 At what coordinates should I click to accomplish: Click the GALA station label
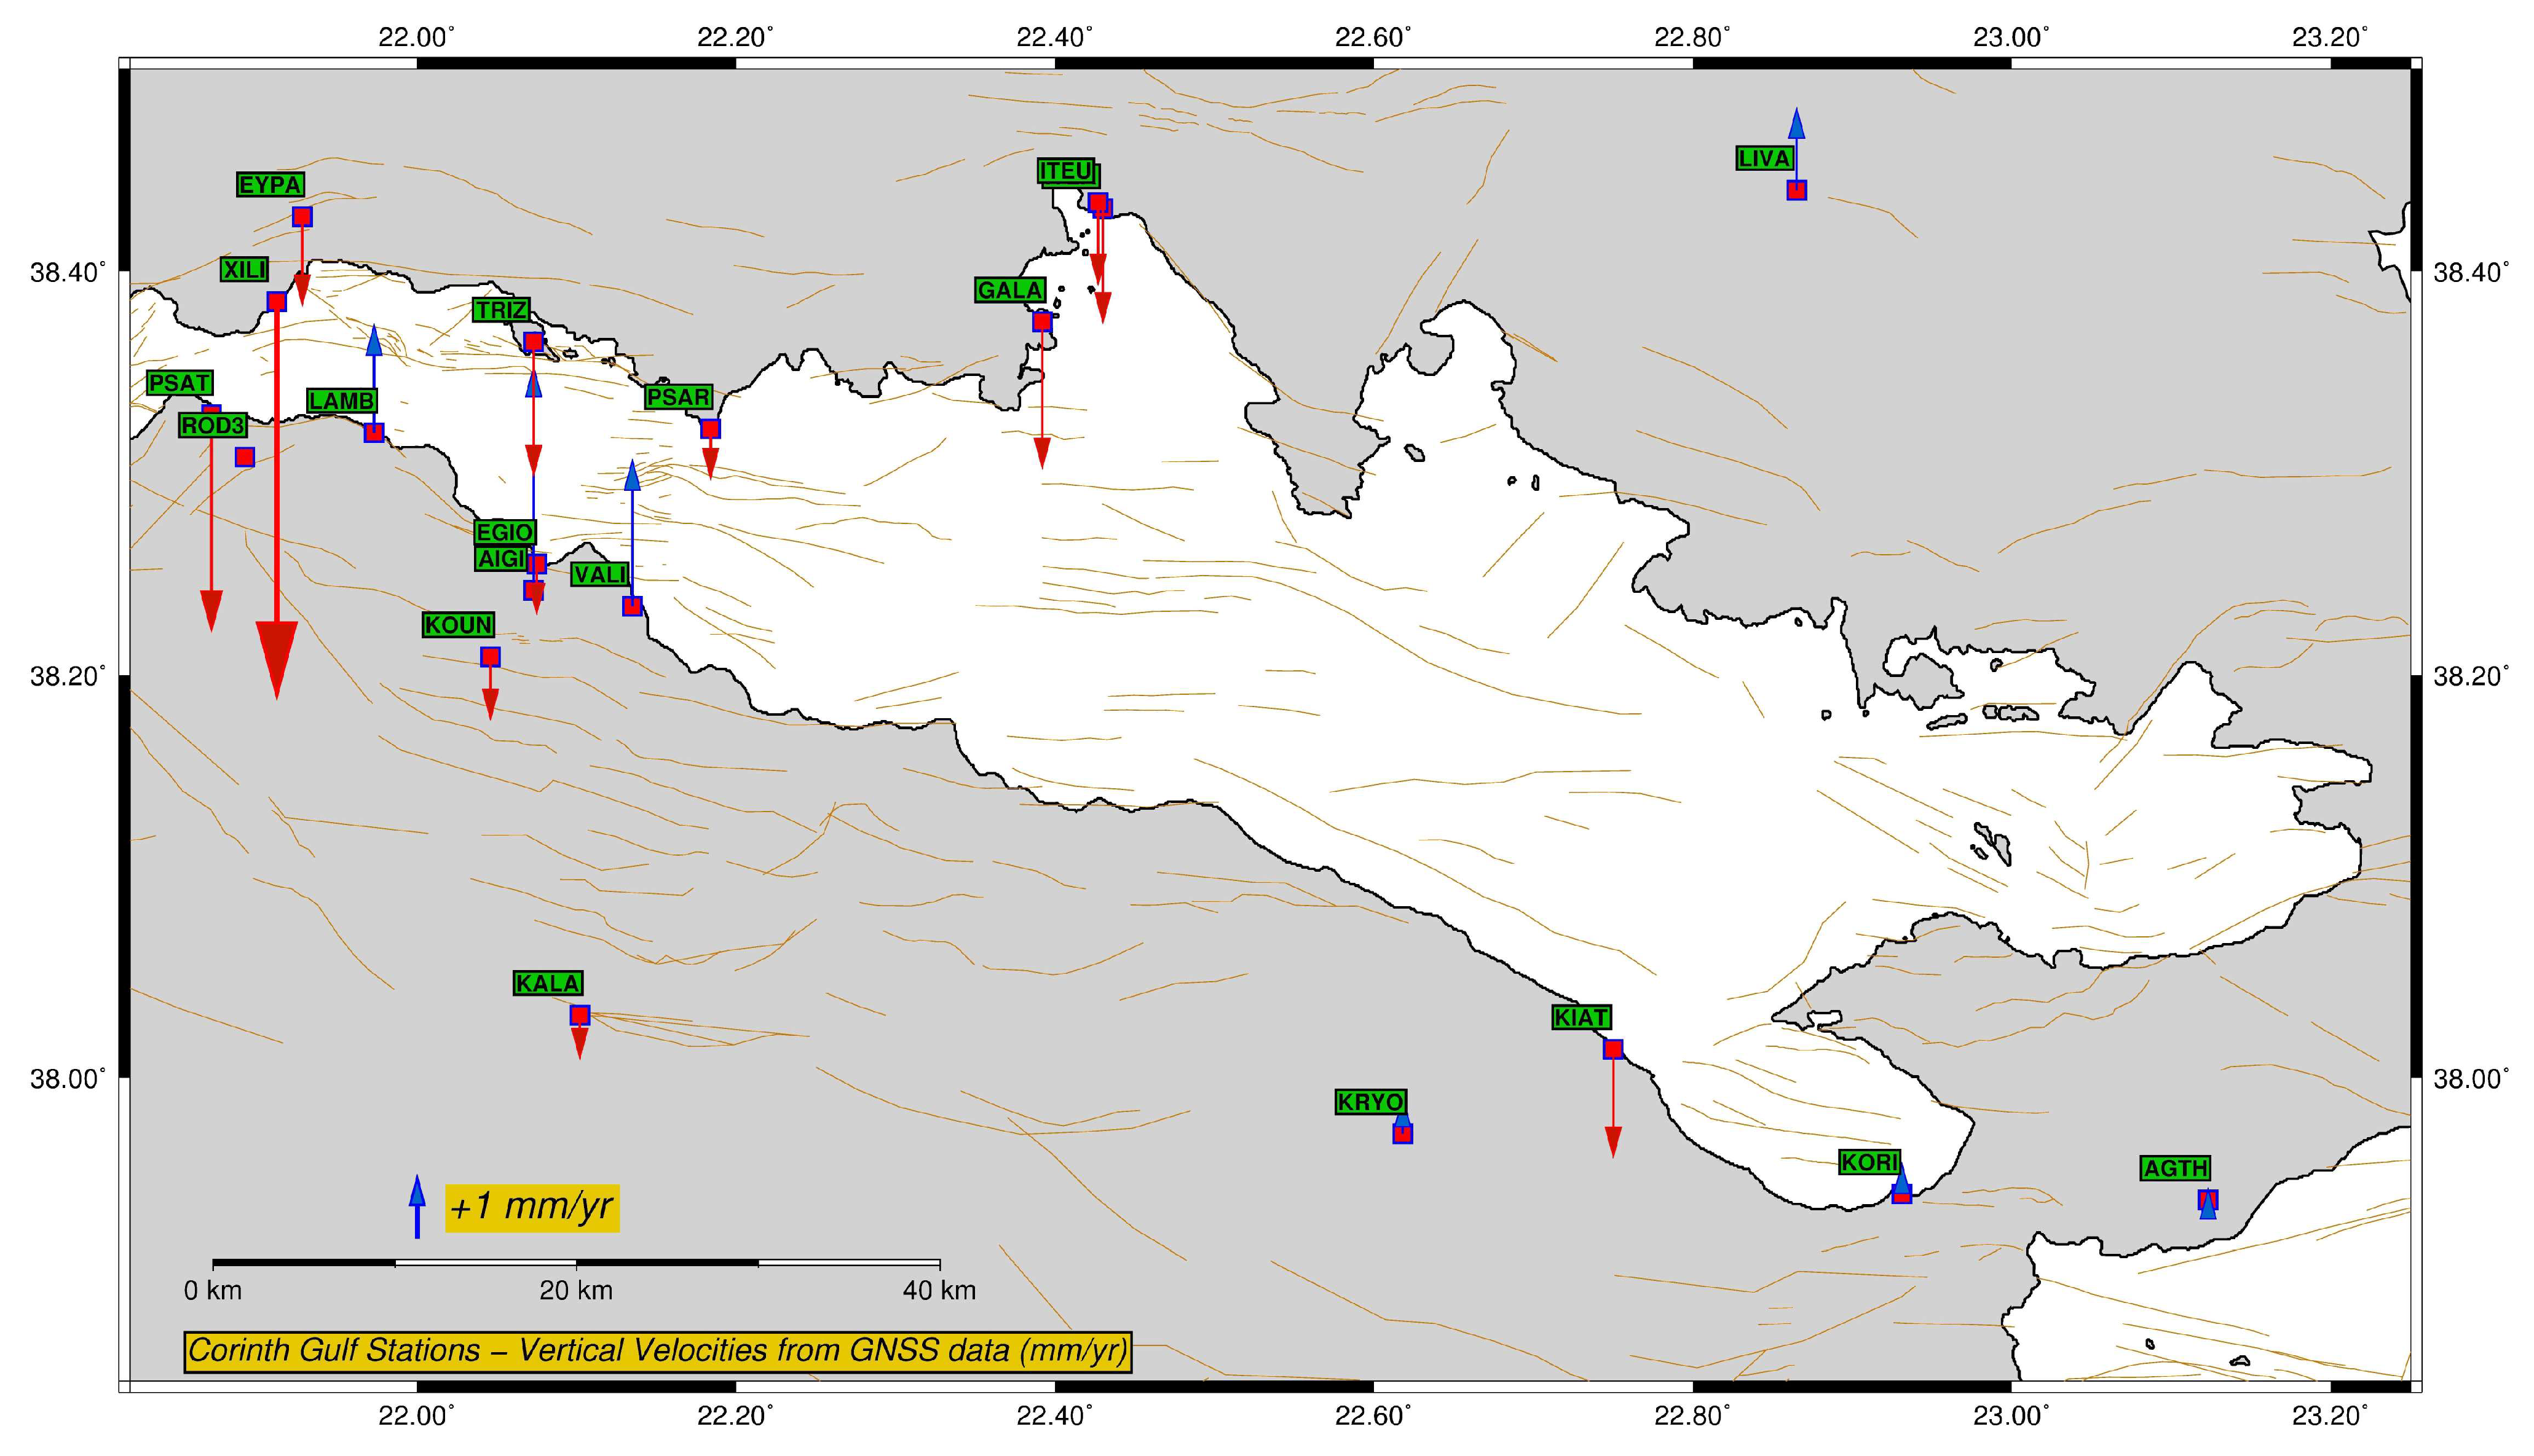coord(1011,290)
